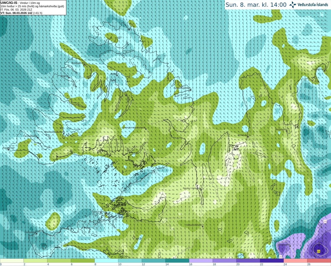Click the 4–6 m/s green legend swatch
This screenshot has height=266, width=331.
tap(59, 261)
